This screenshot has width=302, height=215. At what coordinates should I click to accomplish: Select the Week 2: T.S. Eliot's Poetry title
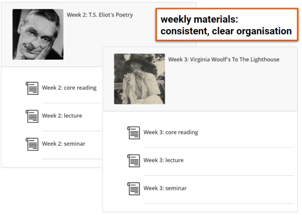coord(100,15)
